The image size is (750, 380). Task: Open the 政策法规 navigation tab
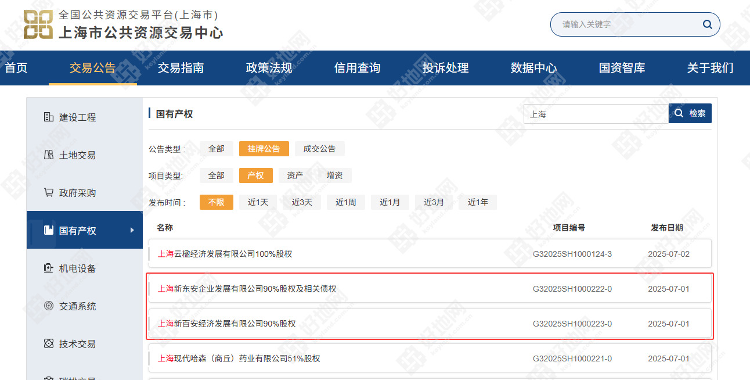[x=269, y=68]
